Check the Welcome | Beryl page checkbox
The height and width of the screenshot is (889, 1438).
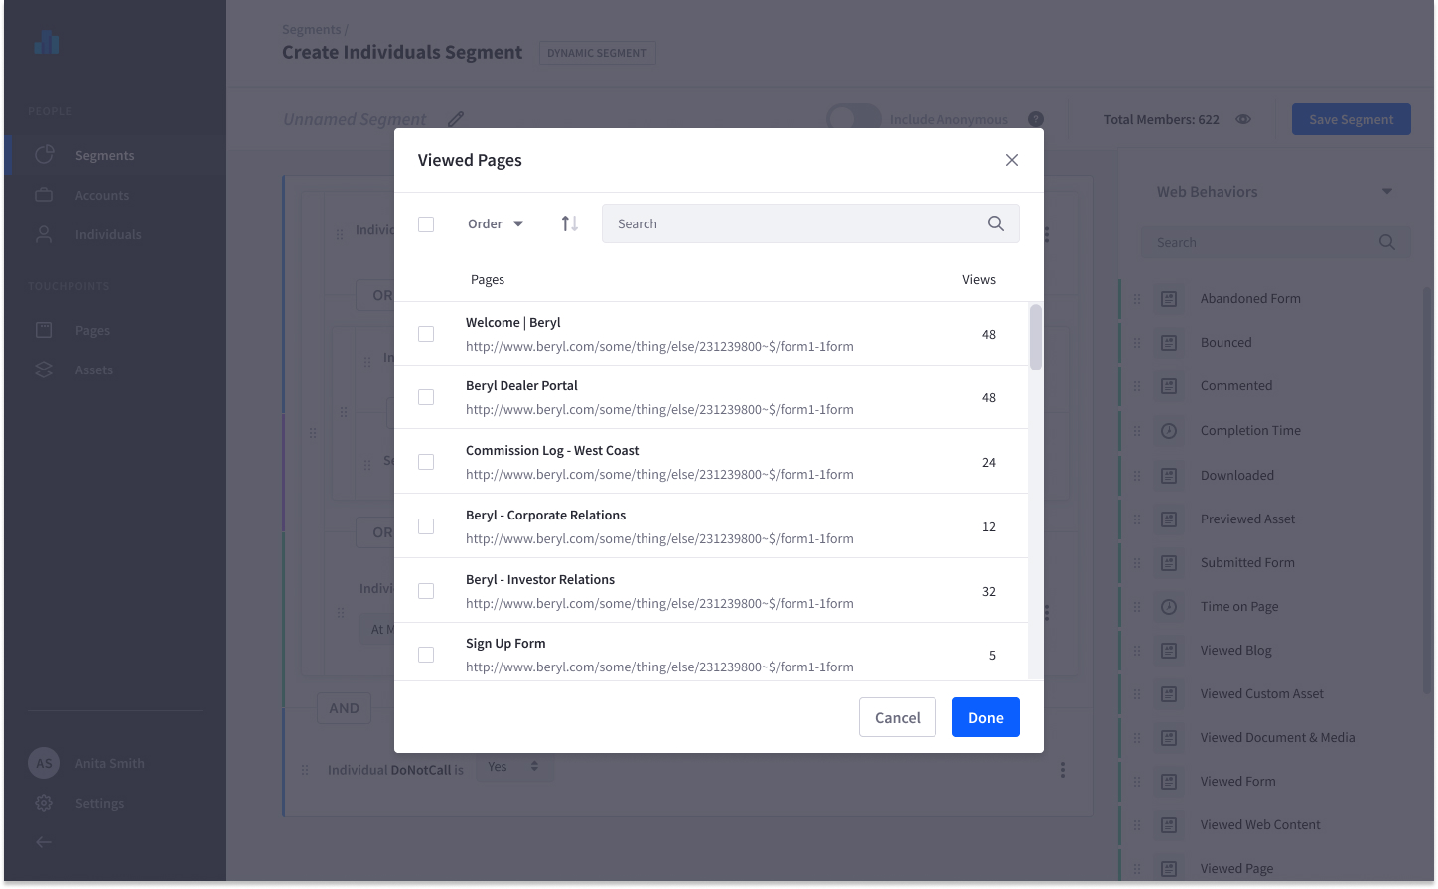click(x=426, y=334)
